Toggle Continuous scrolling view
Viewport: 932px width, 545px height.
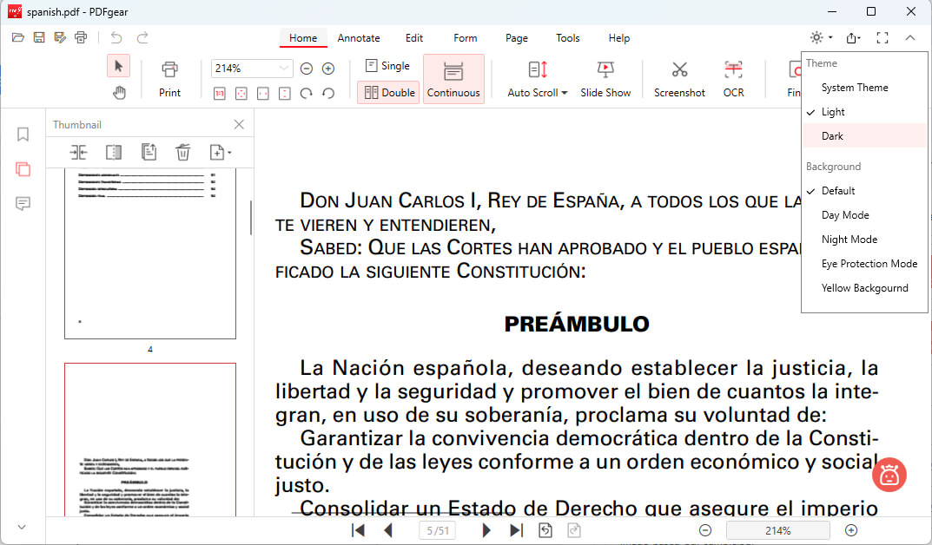453,79
